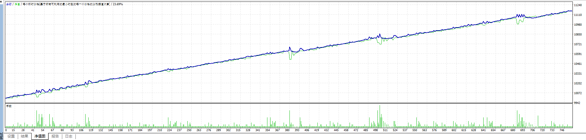Viewport: 586px width, 140px height.
Task: Click the 224 x-axis label
Action: 169,130
